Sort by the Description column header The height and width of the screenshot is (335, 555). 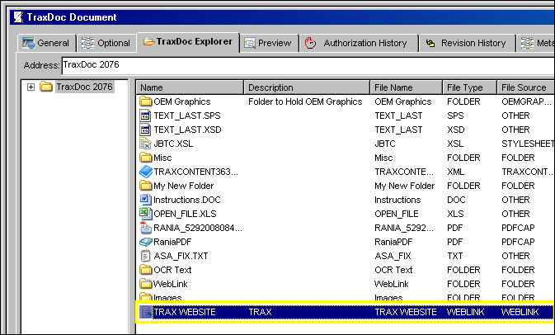(307, 87)
